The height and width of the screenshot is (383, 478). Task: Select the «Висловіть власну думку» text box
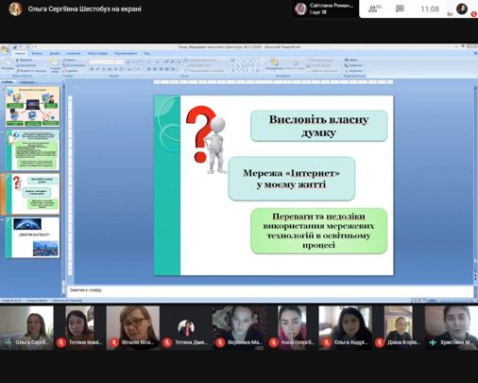[x=318, y=126]
